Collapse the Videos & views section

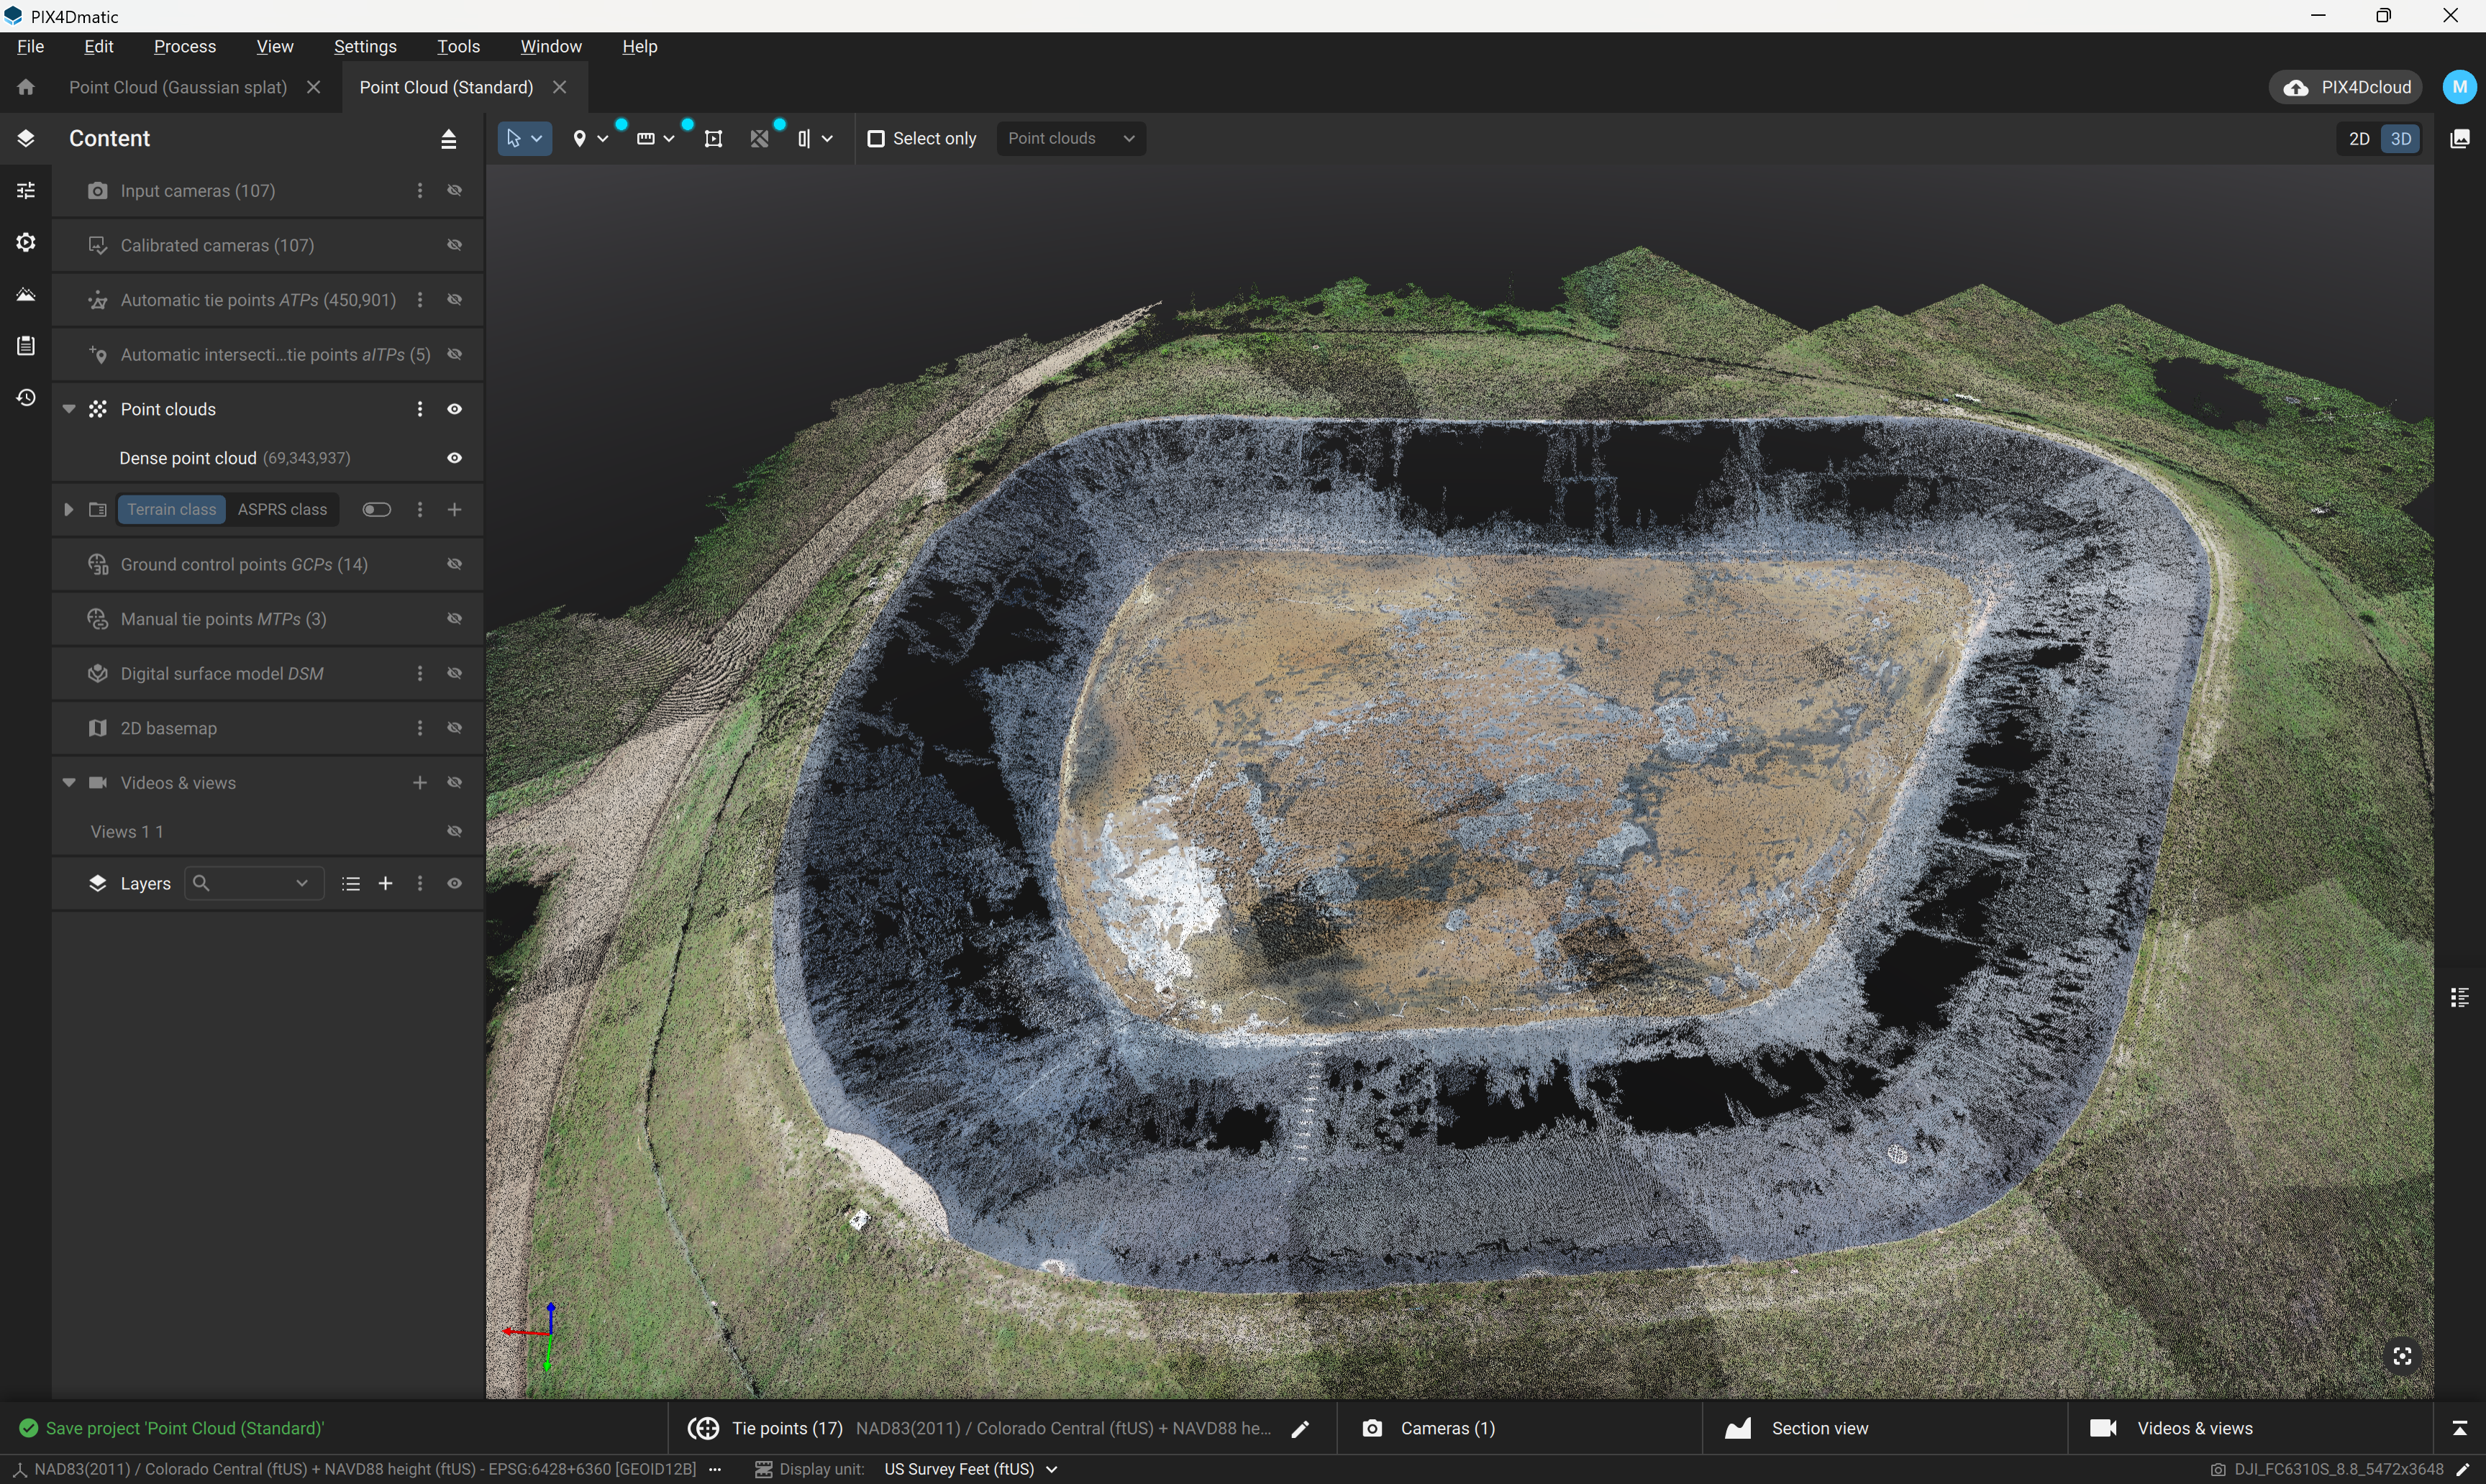pyautogui.click(x=68, y=782)
